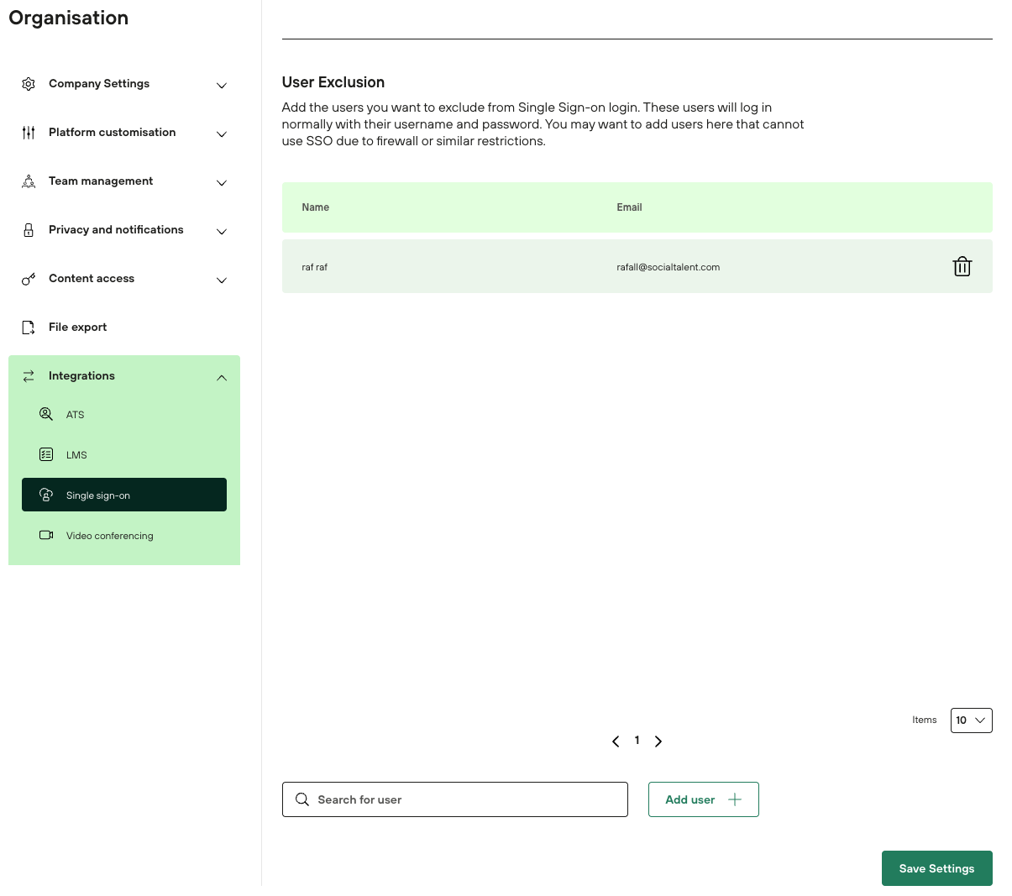Viewport: 1012px width, 896px height.
Task: Click the Add user button
Action: (703, 799)
